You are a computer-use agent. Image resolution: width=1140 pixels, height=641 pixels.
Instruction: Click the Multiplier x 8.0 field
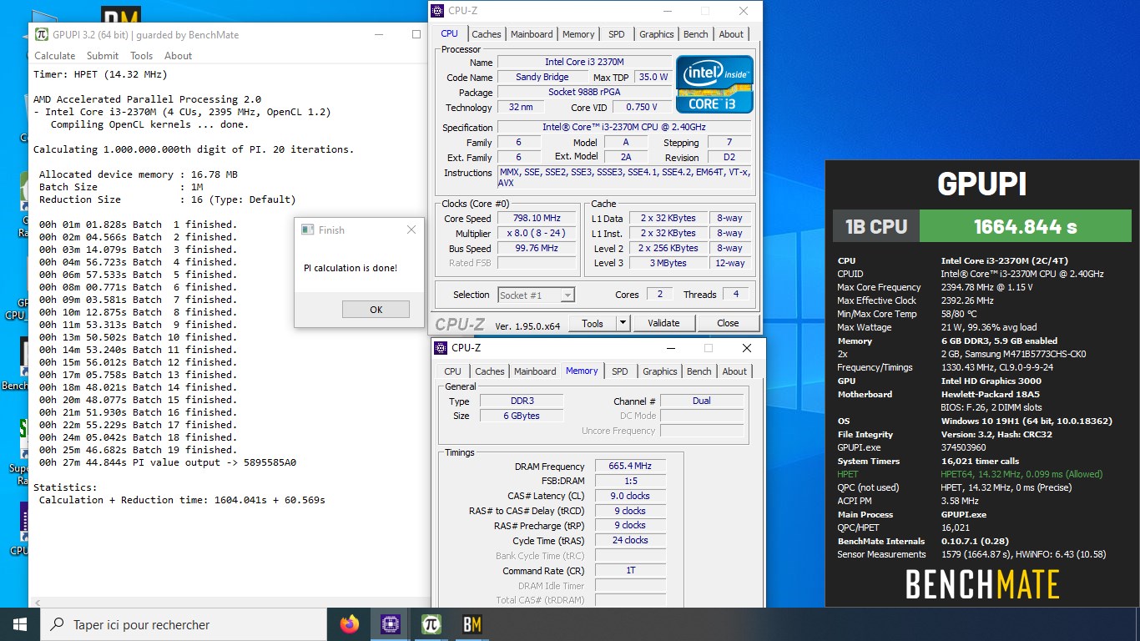point(537,234)
